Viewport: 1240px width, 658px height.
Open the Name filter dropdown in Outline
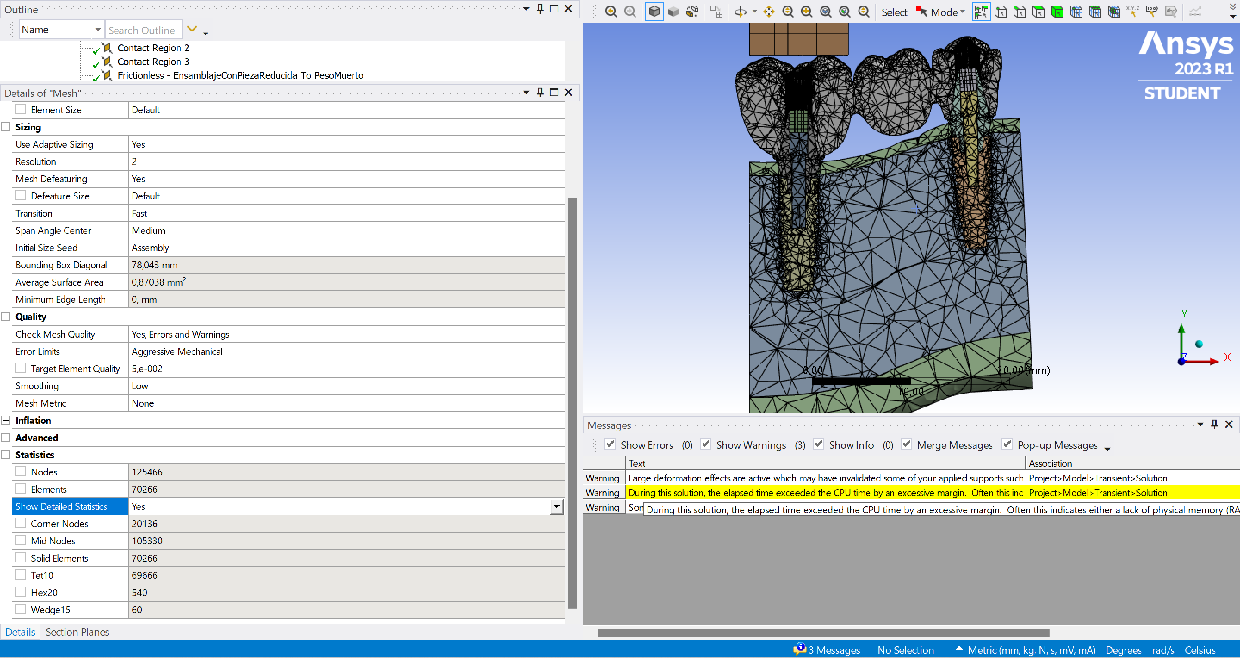[x=98, y=30]
